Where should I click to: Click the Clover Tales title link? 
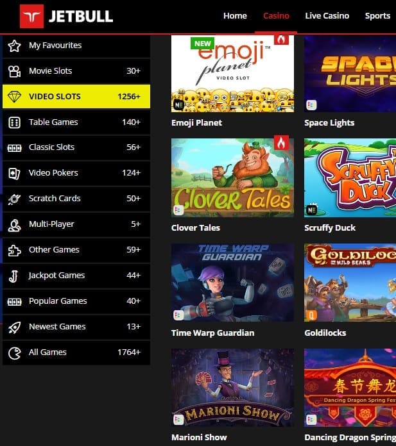[x=196, y=228]
